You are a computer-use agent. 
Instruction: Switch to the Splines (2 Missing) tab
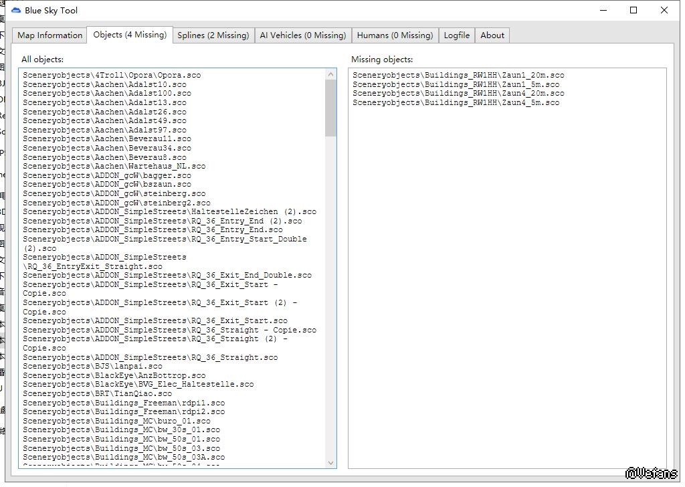[x=213, y=35]
